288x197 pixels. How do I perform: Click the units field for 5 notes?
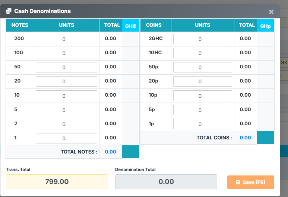tap(66, 110)
